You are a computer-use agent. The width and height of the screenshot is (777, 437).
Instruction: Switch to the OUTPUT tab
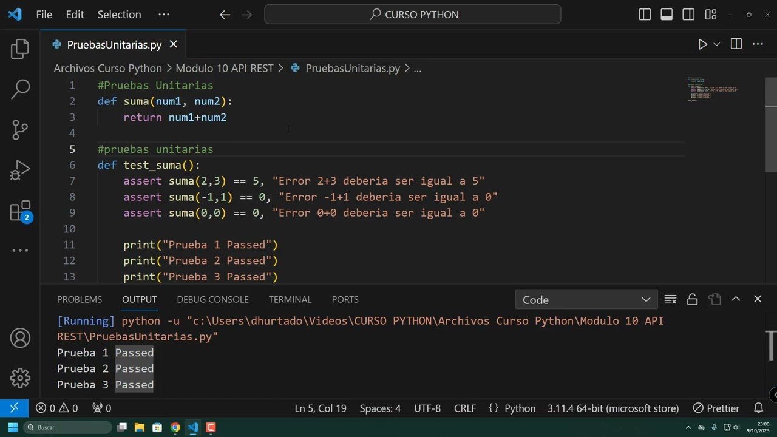[x=139, y=299]
